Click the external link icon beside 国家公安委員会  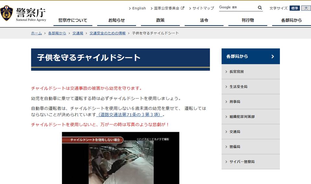coord(182,8)
